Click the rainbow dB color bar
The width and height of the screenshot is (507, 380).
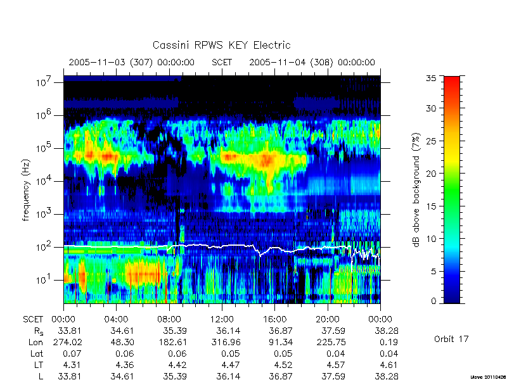pyautogui.click(x=452, y=189)
